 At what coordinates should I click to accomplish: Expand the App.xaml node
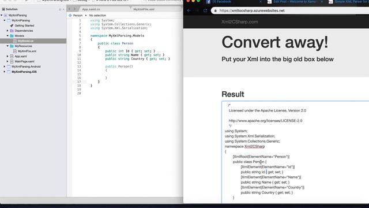(7, 57)
